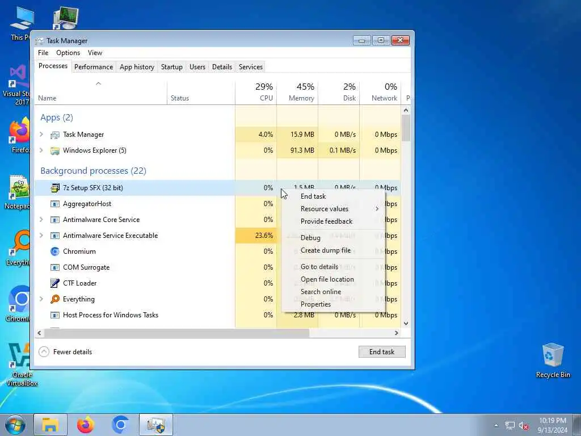The height and width of the screenshot is (436, 581).
Task: Open the Resource values submenu
Action: tap(333, 209)
